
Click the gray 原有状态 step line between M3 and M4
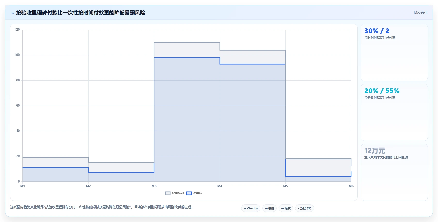187,43
